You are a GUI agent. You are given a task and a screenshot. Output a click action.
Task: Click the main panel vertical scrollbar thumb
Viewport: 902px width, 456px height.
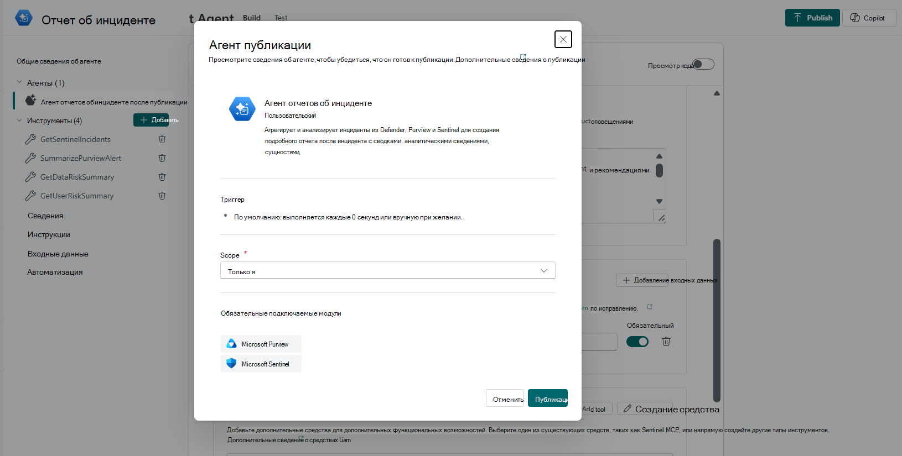[x=717, y=321]
